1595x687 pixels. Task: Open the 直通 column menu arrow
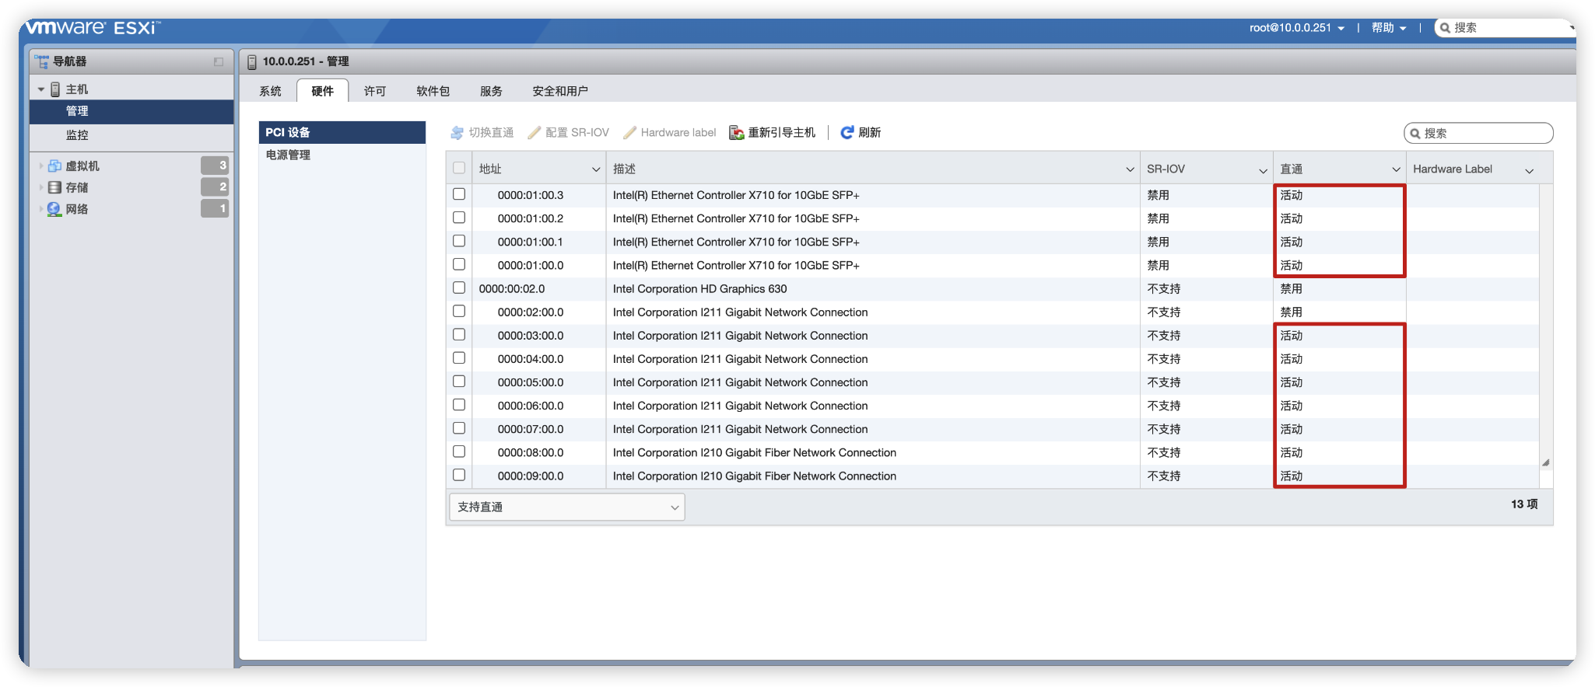1396,169
